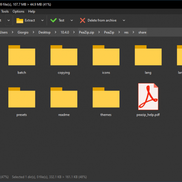Click the batch folder name
The height and width of the screenshot is (182, 182).
pos(22,72)
